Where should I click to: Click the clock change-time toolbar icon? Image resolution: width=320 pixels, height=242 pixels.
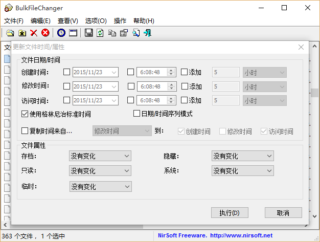[x=61, y=33]
